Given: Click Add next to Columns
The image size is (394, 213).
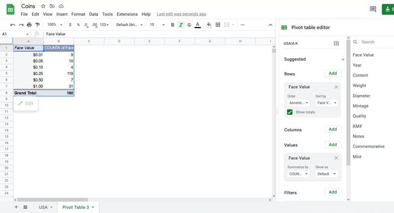Looking at the screenshot, I should pyautogui.click(x=333, y=129).
